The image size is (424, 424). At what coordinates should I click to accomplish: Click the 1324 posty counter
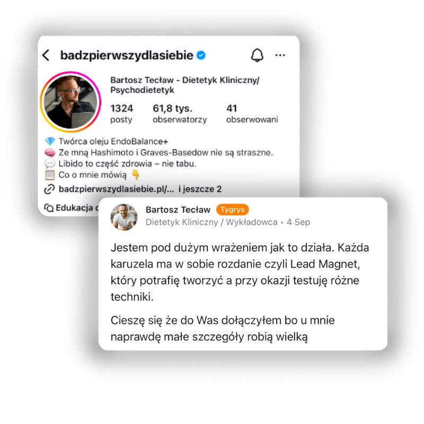coord(122,113)
